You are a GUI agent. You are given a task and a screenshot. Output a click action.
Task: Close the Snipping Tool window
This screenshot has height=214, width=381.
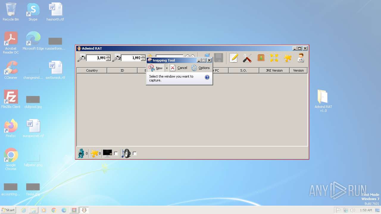click(x=209, y=60)
